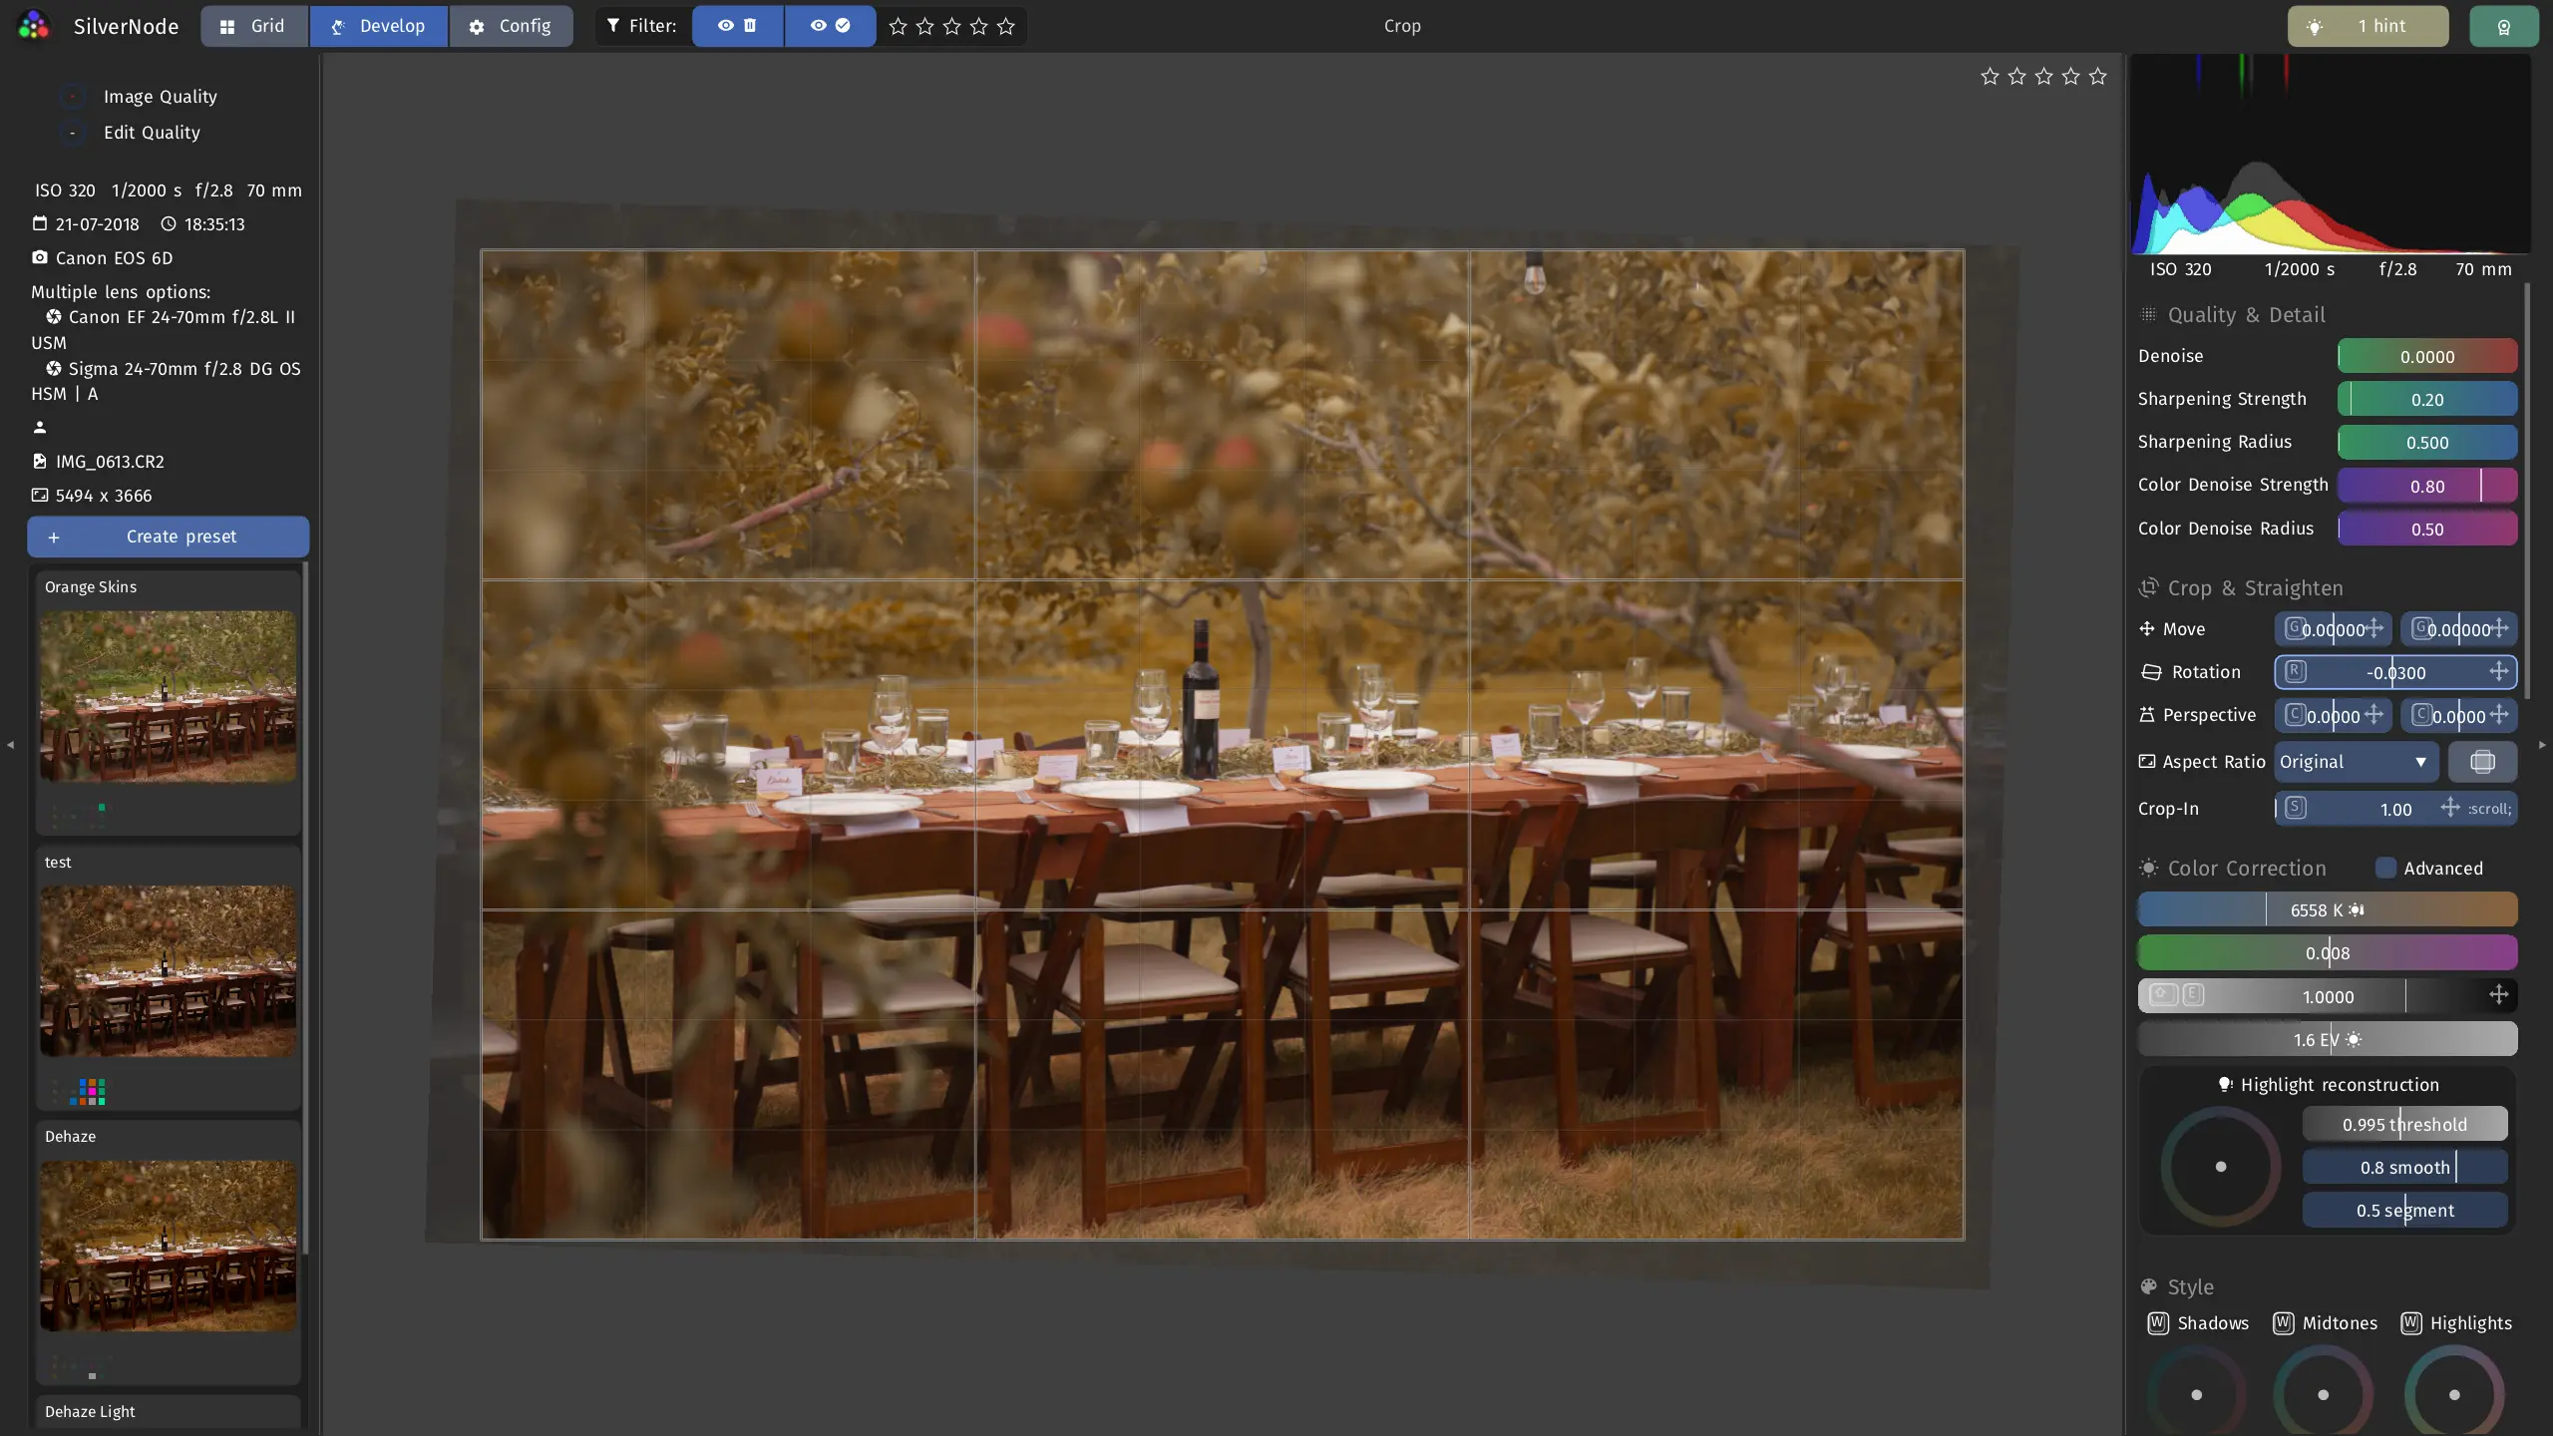This screenshot has height=1436, width=2553.
Task: Enable the Advanced color correction checkbox
Action: 2385,868
